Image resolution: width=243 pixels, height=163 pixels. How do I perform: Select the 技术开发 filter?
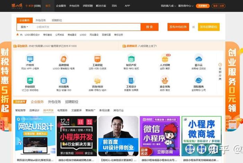tap(48, 110)
